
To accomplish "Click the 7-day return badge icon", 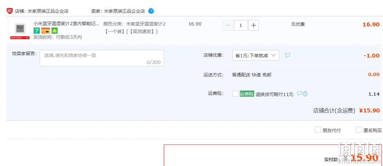I will [37, 31].
